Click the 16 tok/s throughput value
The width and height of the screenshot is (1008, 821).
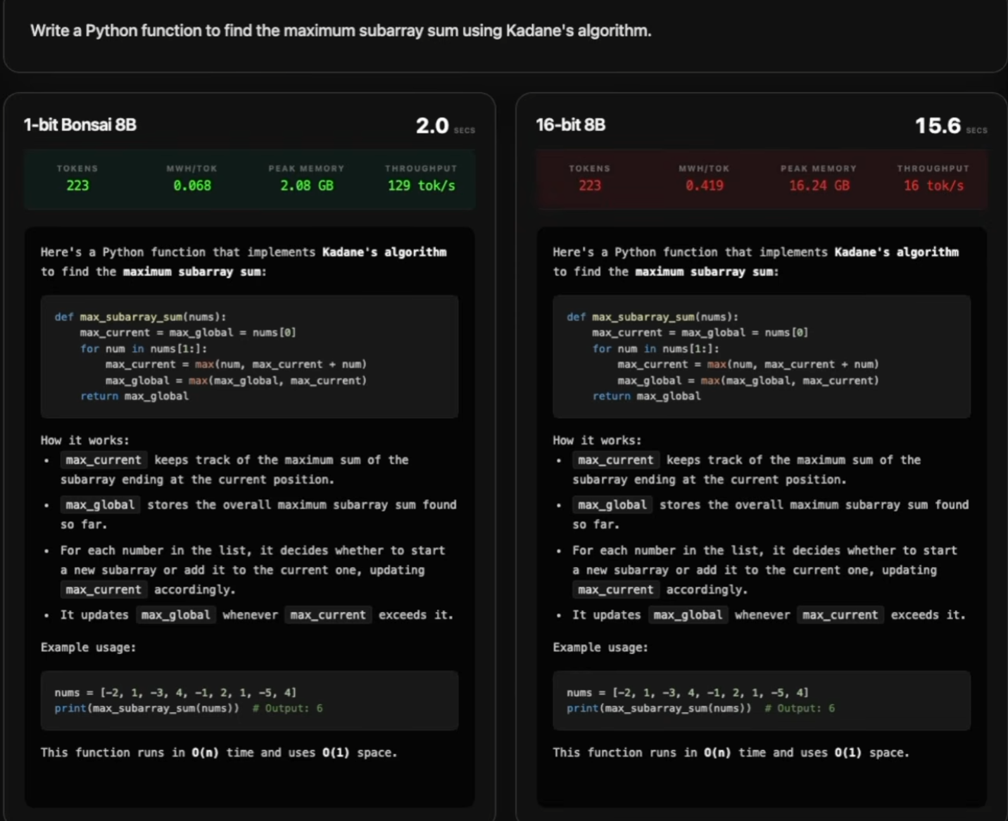934,186
